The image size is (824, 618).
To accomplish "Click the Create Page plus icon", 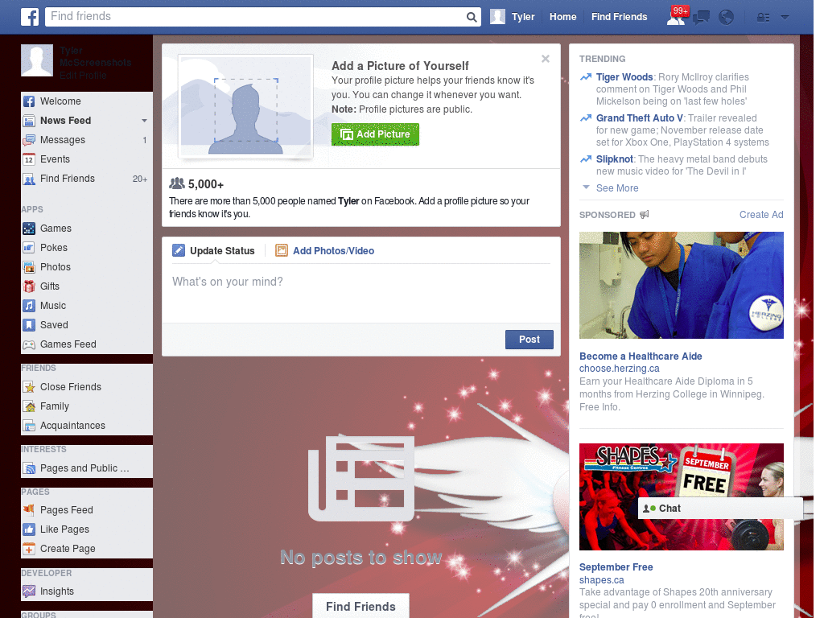I will 29,549.
